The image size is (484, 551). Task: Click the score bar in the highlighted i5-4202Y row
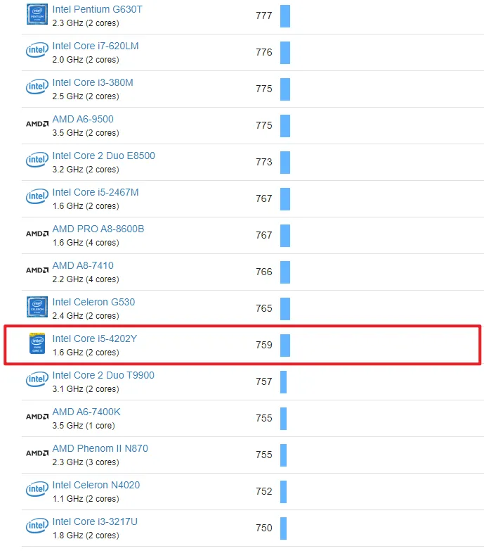point(284,346)
